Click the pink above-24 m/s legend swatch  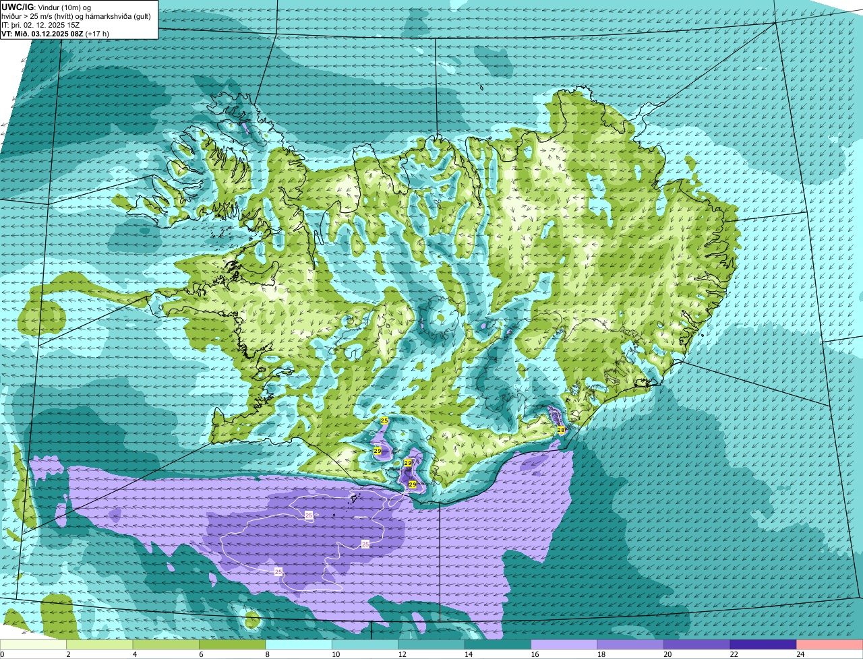coord(830,645)
